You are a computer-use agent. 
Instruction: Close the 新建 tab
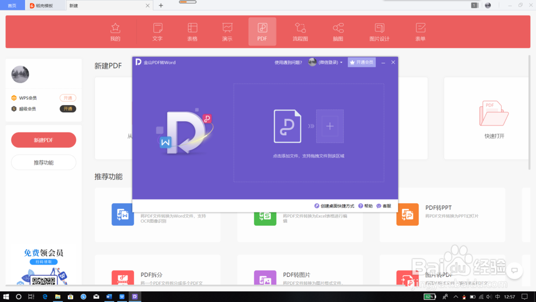[x=148, y=5]
